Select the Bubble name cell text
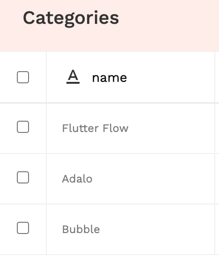This screenshot has height=263, width=219. pyautogui.click(x=81, y=229)
